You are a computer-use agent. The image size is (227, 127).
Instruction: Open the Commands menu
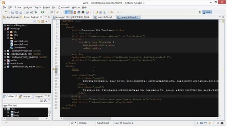(x=64, y=7)
